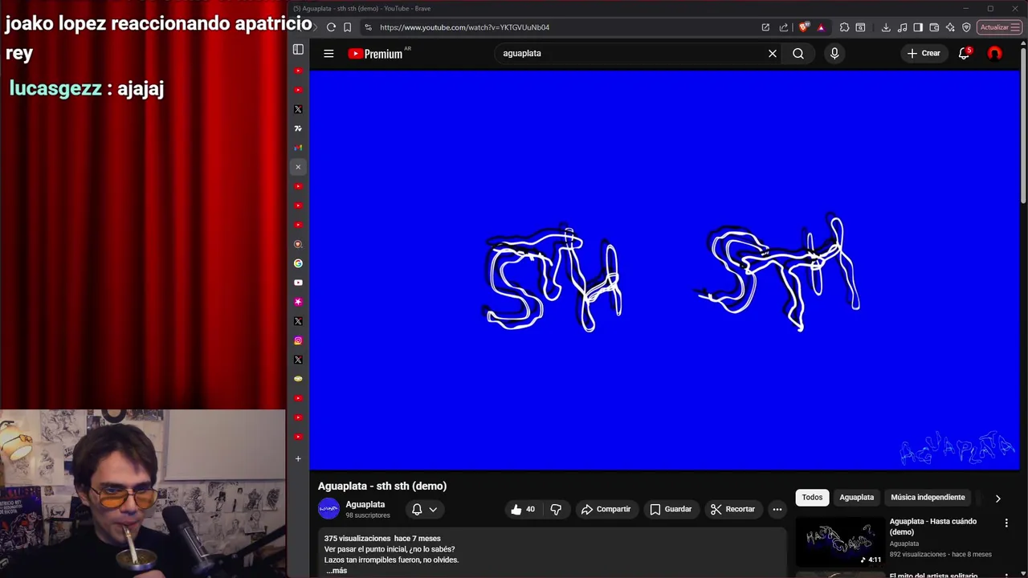Open Aguaplata channel avatar
Image resolution: width=1028 pixels, height=578 pixels.
tap(328, 509)
